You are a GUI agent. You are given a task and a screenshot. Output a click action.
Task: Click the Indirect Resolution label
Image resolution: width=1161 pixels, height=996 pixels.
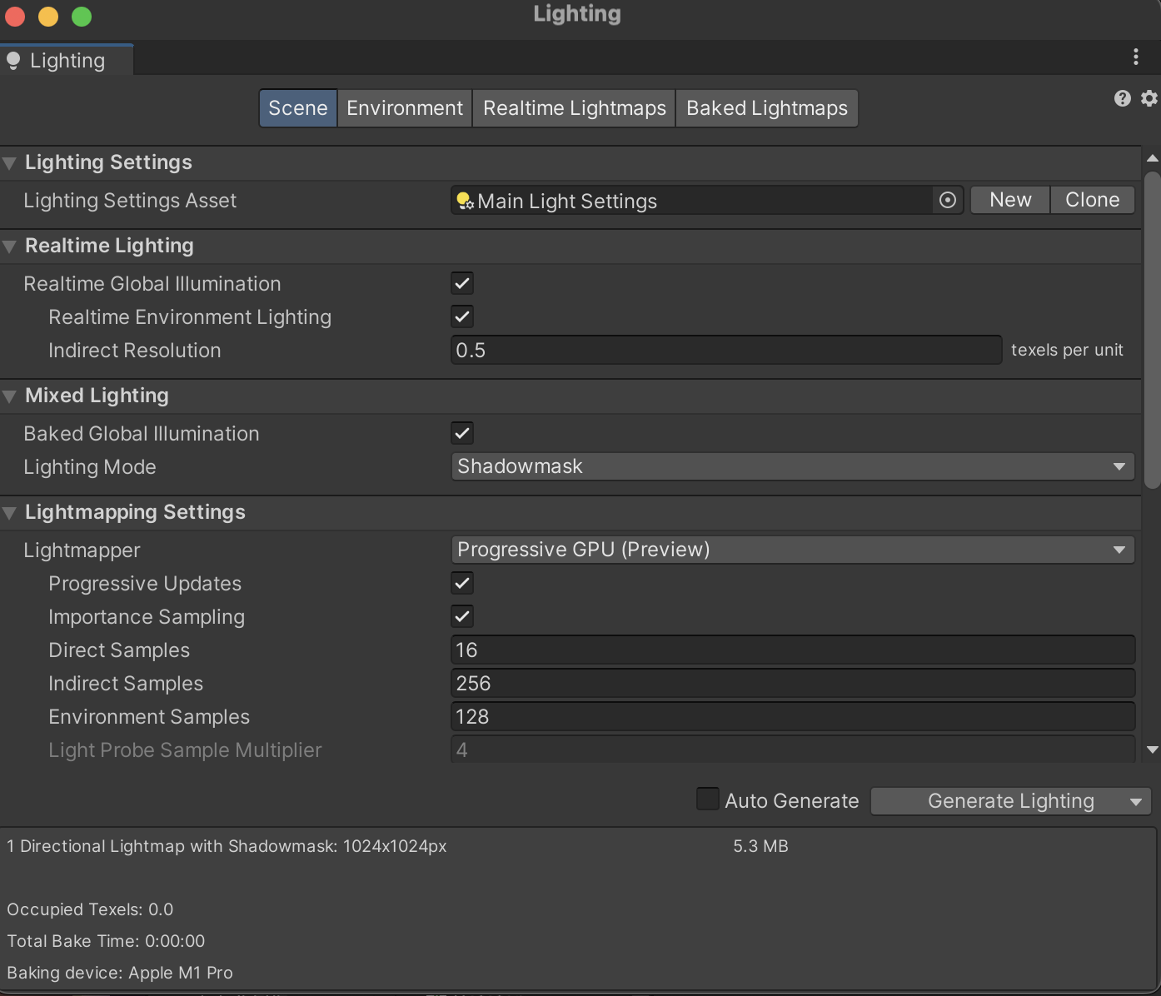click(x=135, y=351)
